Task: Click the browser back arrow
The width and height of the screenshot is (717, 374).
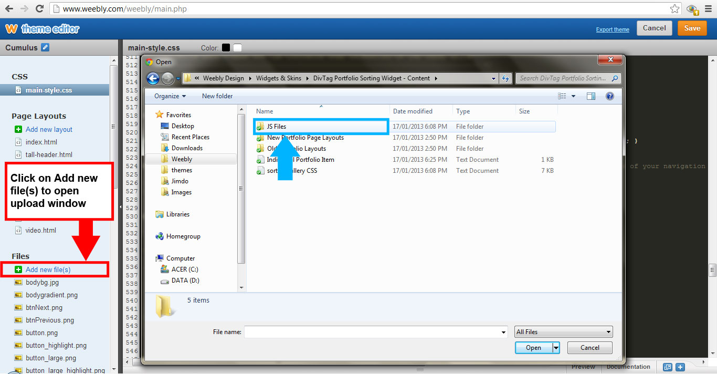Action: (x=9, y=9)
